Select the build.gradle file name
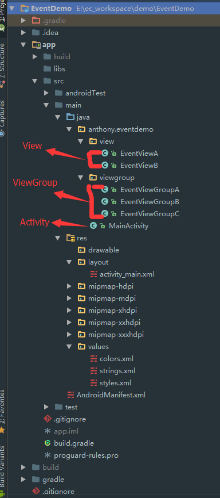The height and width of the screenshot is (498, 220). (74, 443)
